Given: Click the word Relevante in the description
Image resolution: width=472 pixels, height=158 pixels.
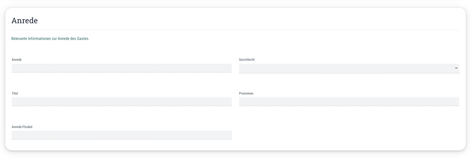Looking at the screenshot, I should pos(19,38).
